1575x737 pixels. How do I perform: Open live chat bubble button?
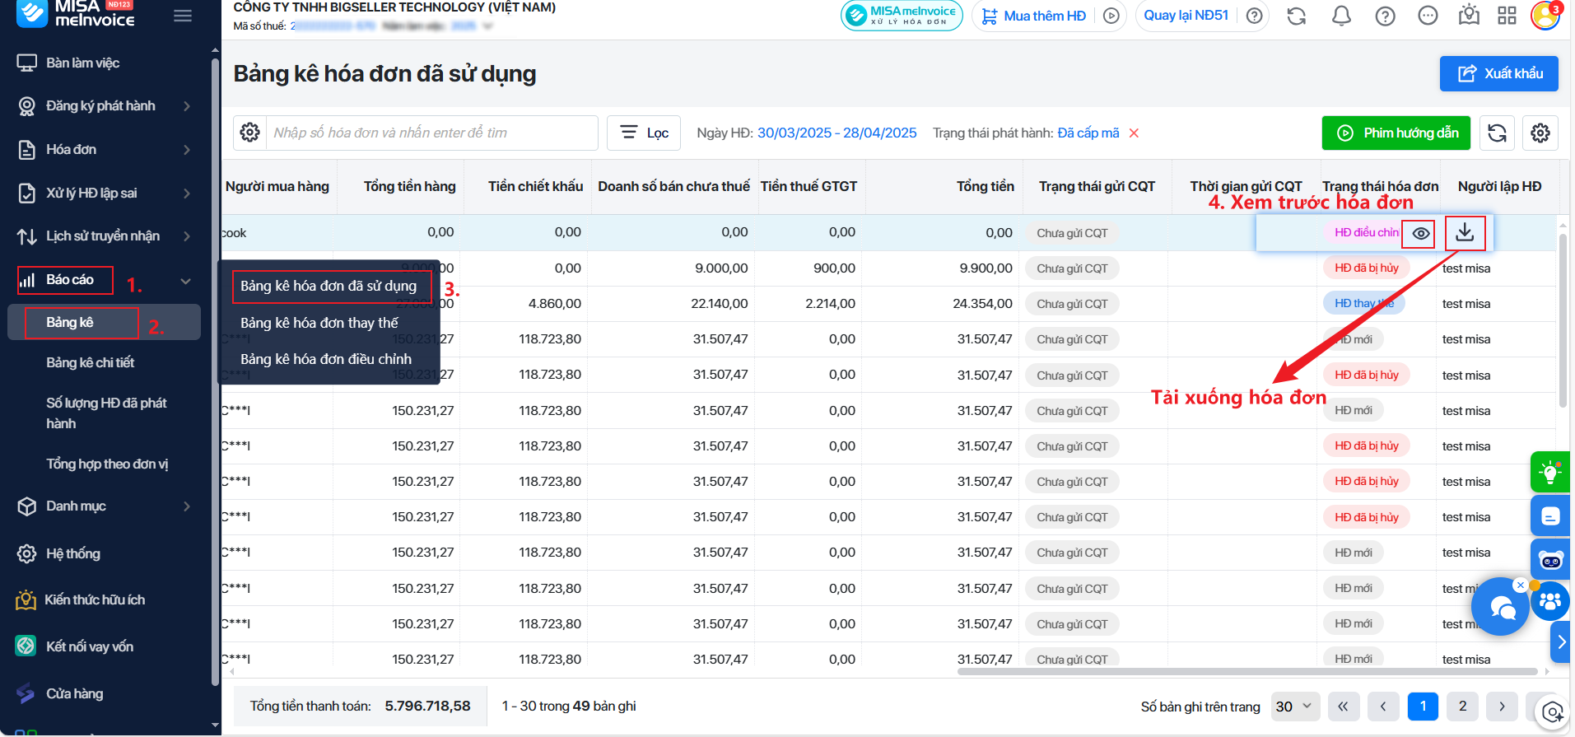1500,606
